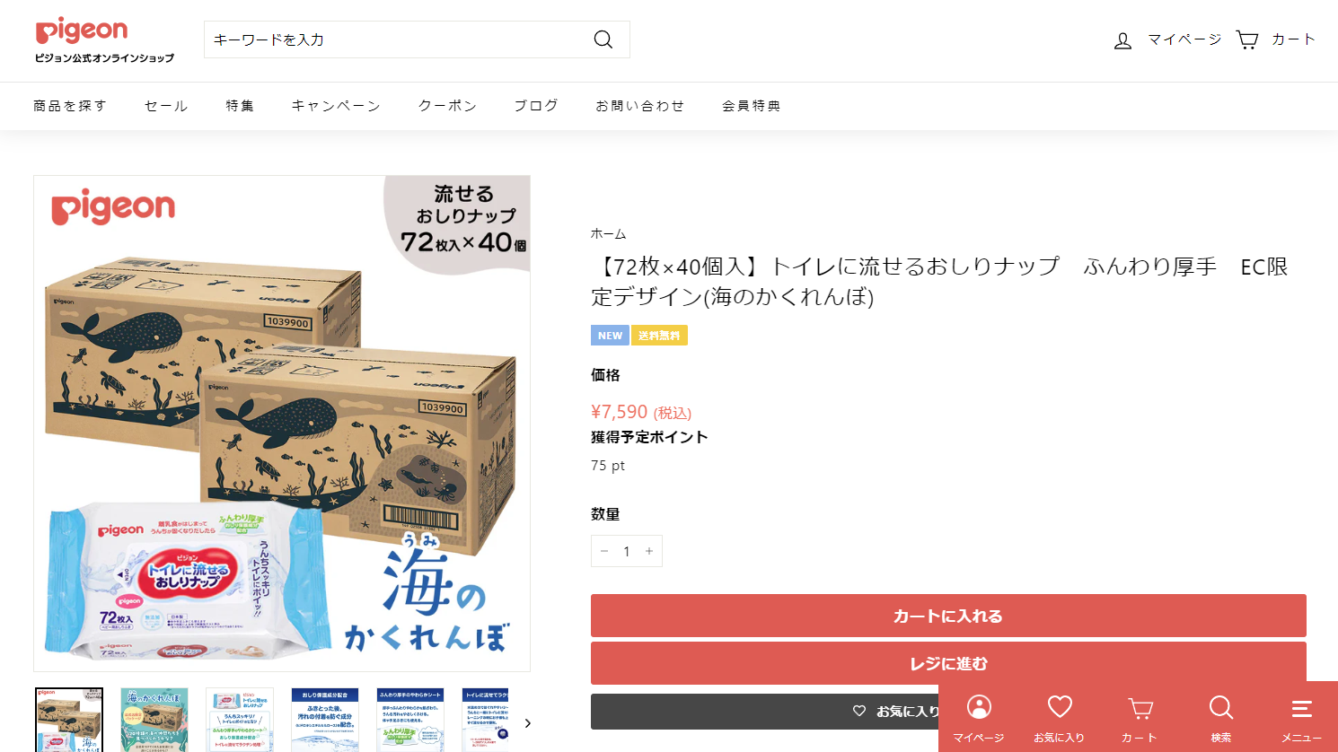This screenshot has height=752, width=1338.
Task: Click the search magnifier icon in header
Action: pyautogui.click(x=603, y=39)
